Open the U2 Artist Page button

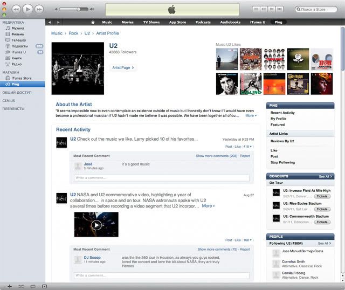coord(123,67)
